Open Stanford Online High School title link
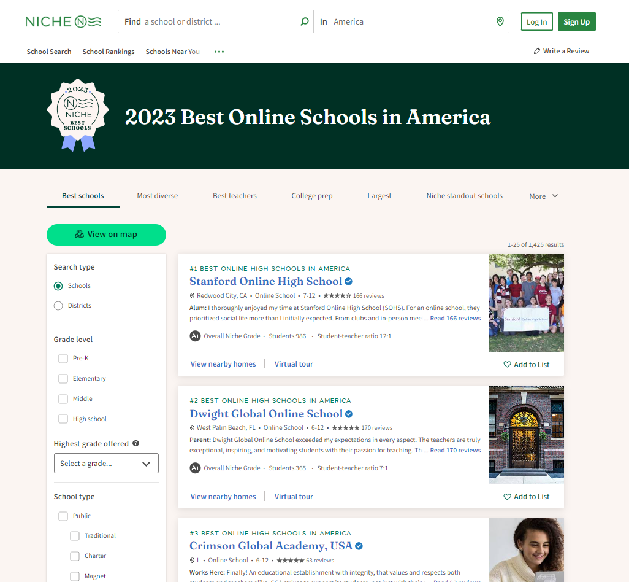This screenshot has height=582, width=629. coord(266,281)
